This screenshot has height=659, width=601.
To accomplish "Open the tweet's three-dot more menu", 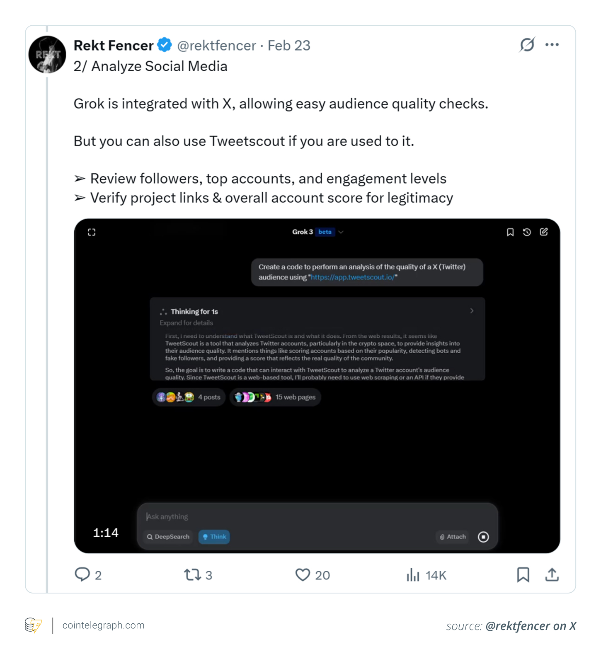I will [x=552, y=44].
